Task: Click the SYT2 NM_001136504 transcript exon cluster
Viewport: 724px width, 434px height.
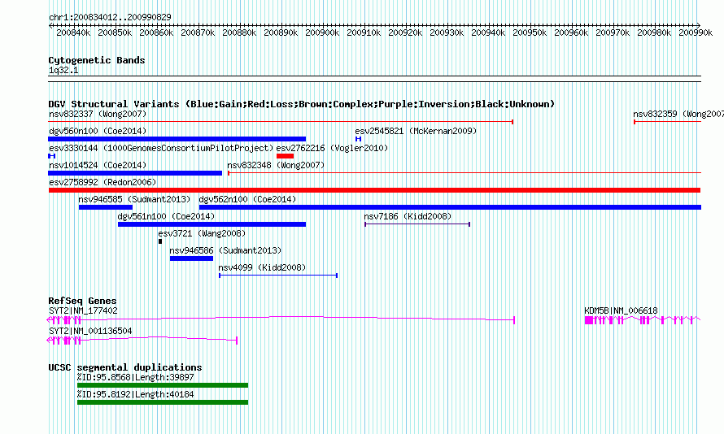Action: pyautogui.click(x=64, y=341)
